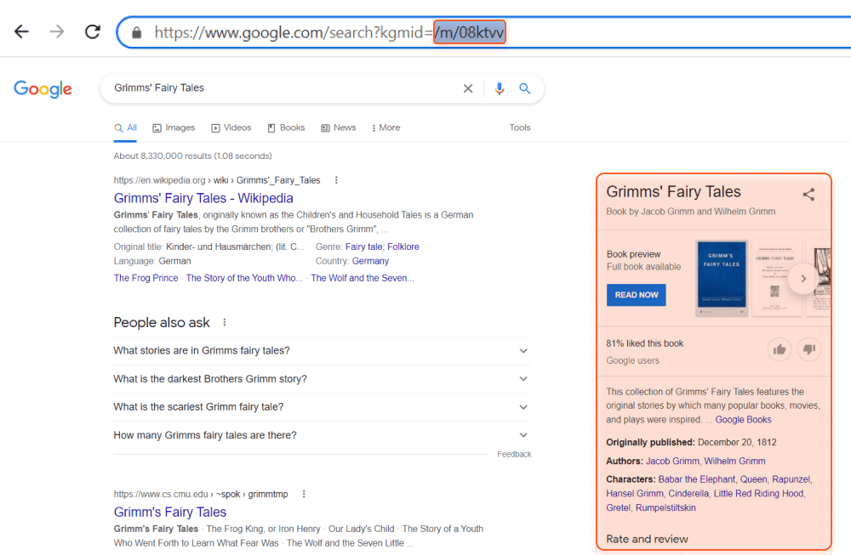Click the Feedback link under questions
This screenshot has width=851, height=555.
514,454
